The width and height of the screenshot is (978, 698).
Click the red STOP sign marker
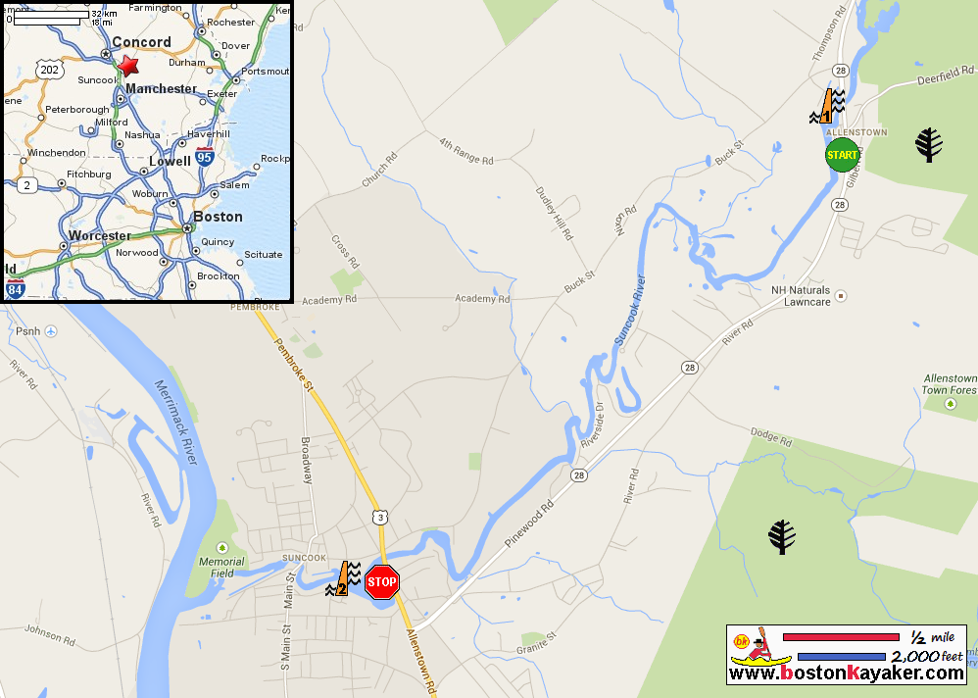[382, 582]
